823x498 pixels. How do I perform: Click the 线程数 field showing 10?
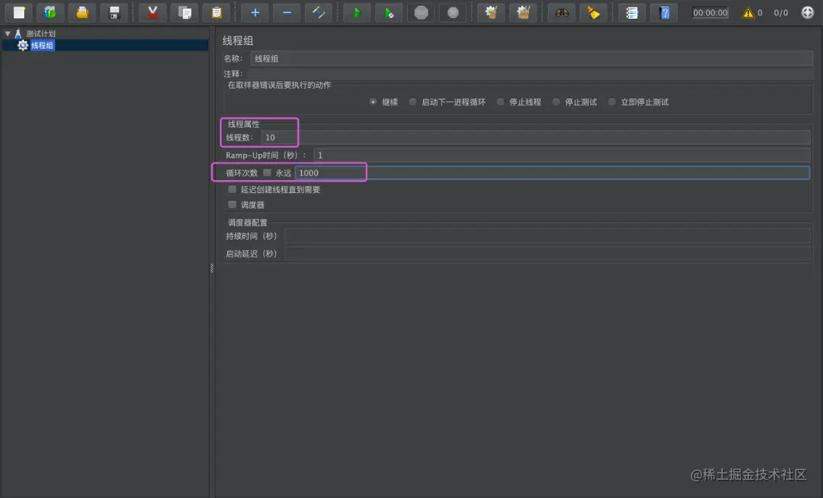536,137
